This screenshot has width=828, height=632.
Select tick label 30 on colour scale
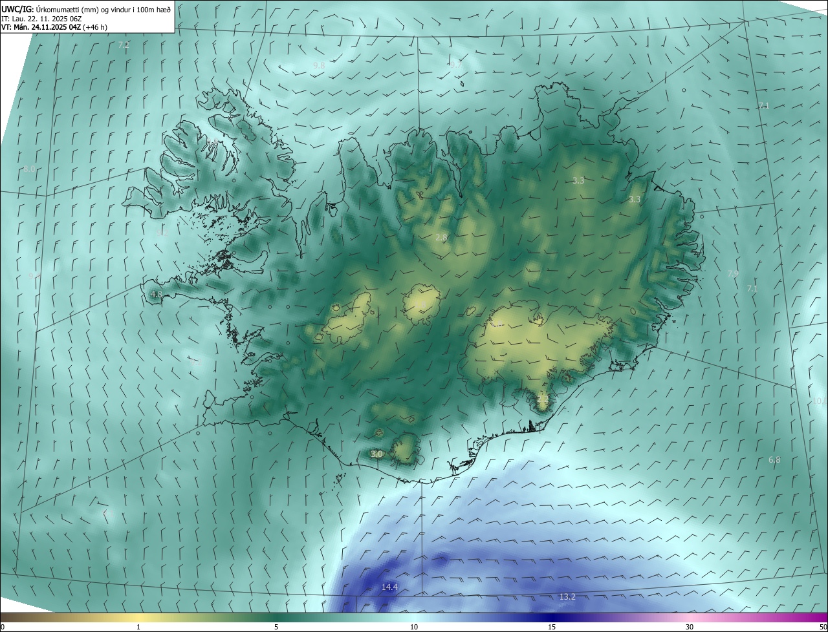click(690, 627)
